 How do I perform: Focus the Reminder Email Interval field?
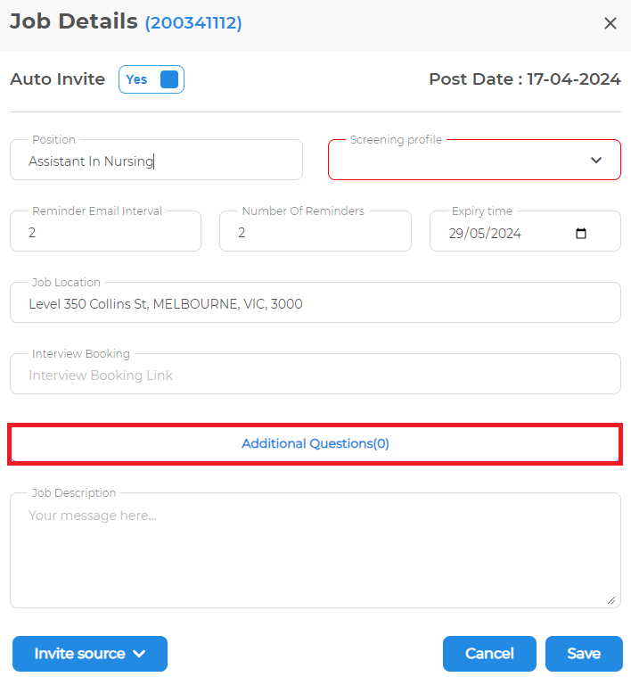point(106,231)
